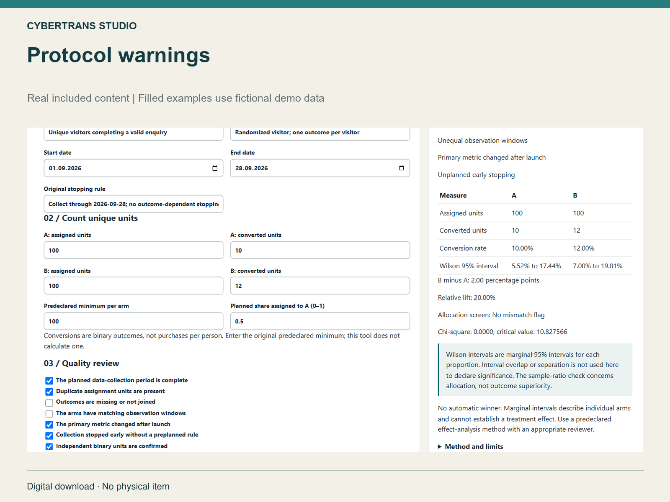The image size is (670, 502).
Task: Open the End date calendar picker icon
Action: [402, 168]
